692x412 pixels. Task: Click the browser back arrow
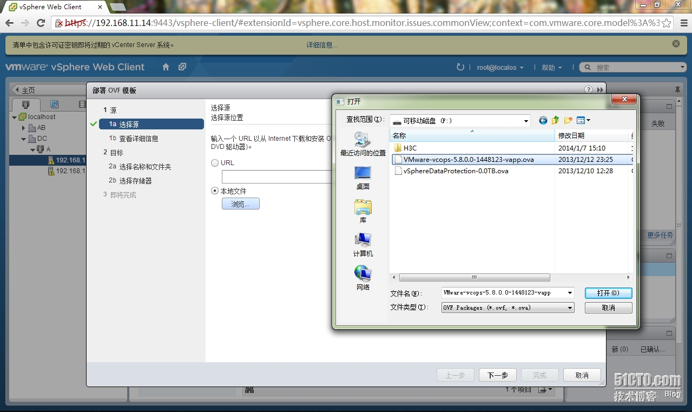(x=10, y=23)
